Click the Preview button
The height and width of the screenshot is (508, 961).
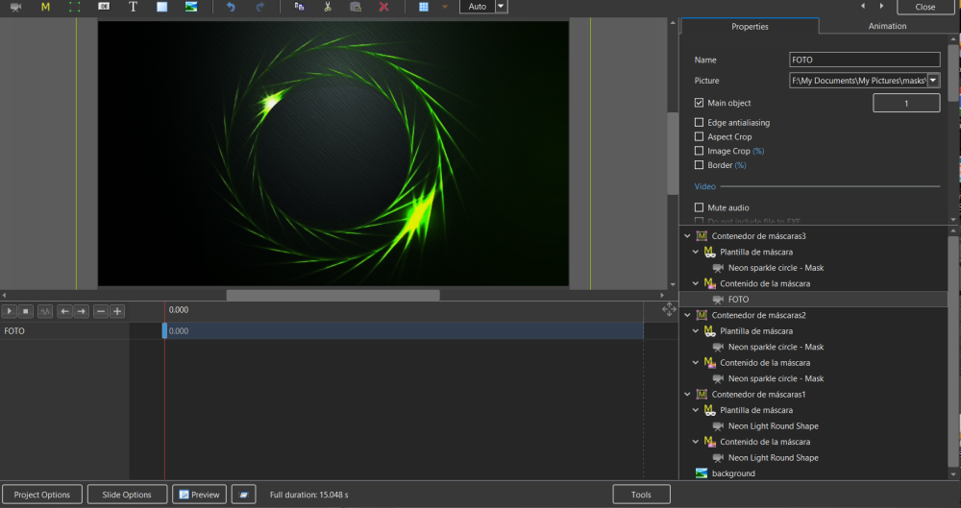(x=199, y=495)
